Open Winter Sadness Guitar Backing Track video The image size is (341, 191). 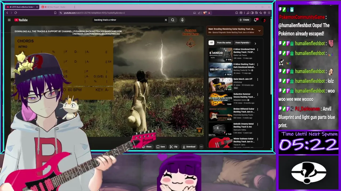pos(244,140)
